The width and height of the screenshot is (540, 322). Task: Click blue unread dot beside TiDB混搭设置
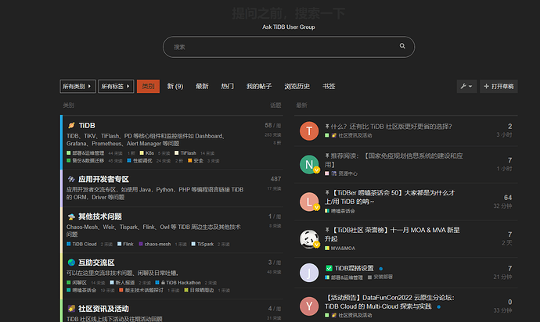pos(381,269)
